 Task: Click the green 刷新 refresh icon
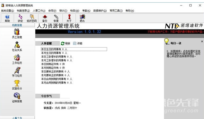[x=63, y=43]
